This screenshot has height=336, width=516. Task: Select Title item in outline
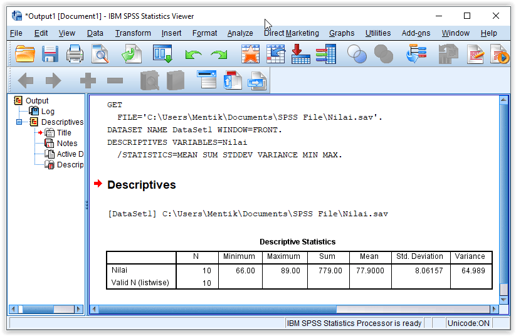[64, 133]
